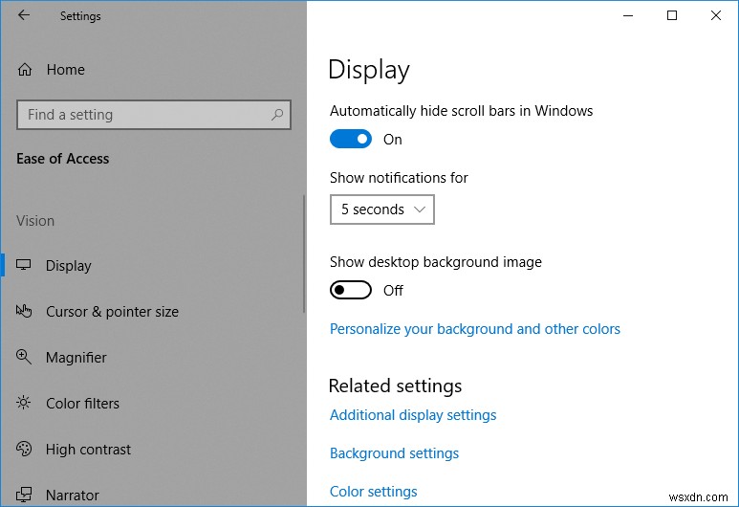Click the Magnifier zoom icon
The height and width of the screenshot is (507, 739).
click(x=24, y=357)
